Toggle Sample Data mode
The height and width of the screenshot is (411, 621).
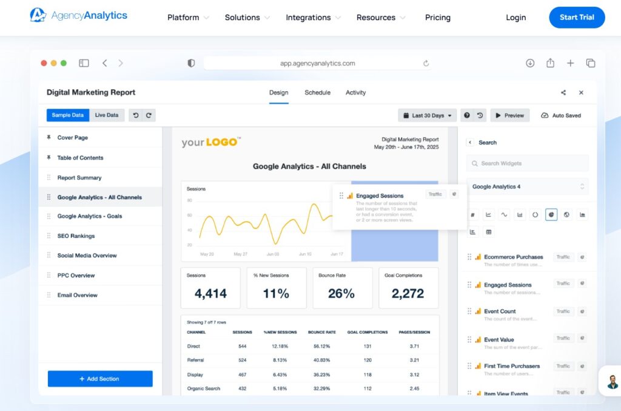[68, 115]
